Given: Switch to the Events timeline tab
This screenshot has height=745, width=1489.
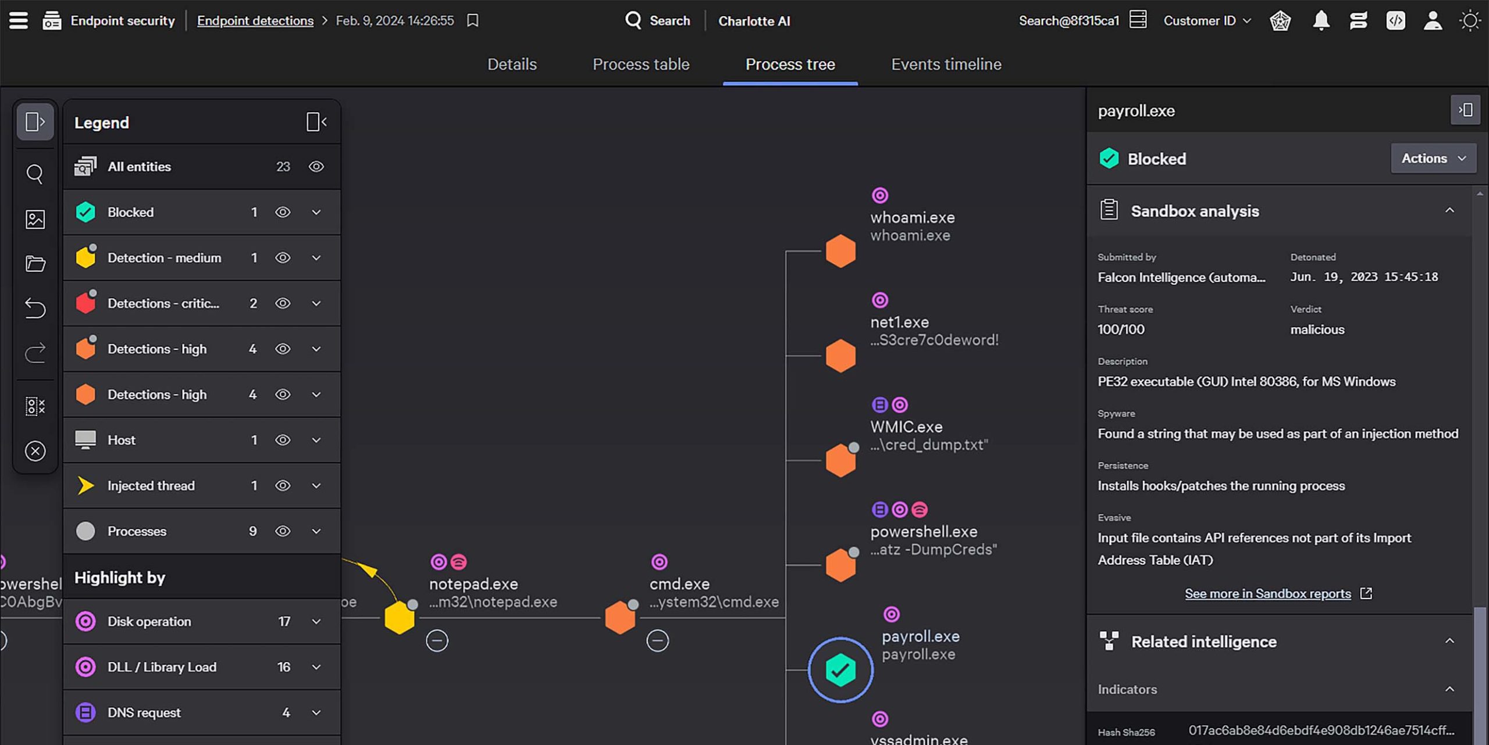Looking at the screenshot, I should click(x=946, y=64).
